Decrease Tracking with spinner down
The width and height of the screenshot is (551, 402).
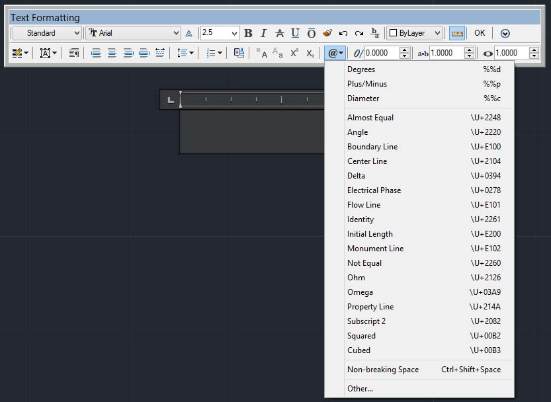tap(469, 56)
